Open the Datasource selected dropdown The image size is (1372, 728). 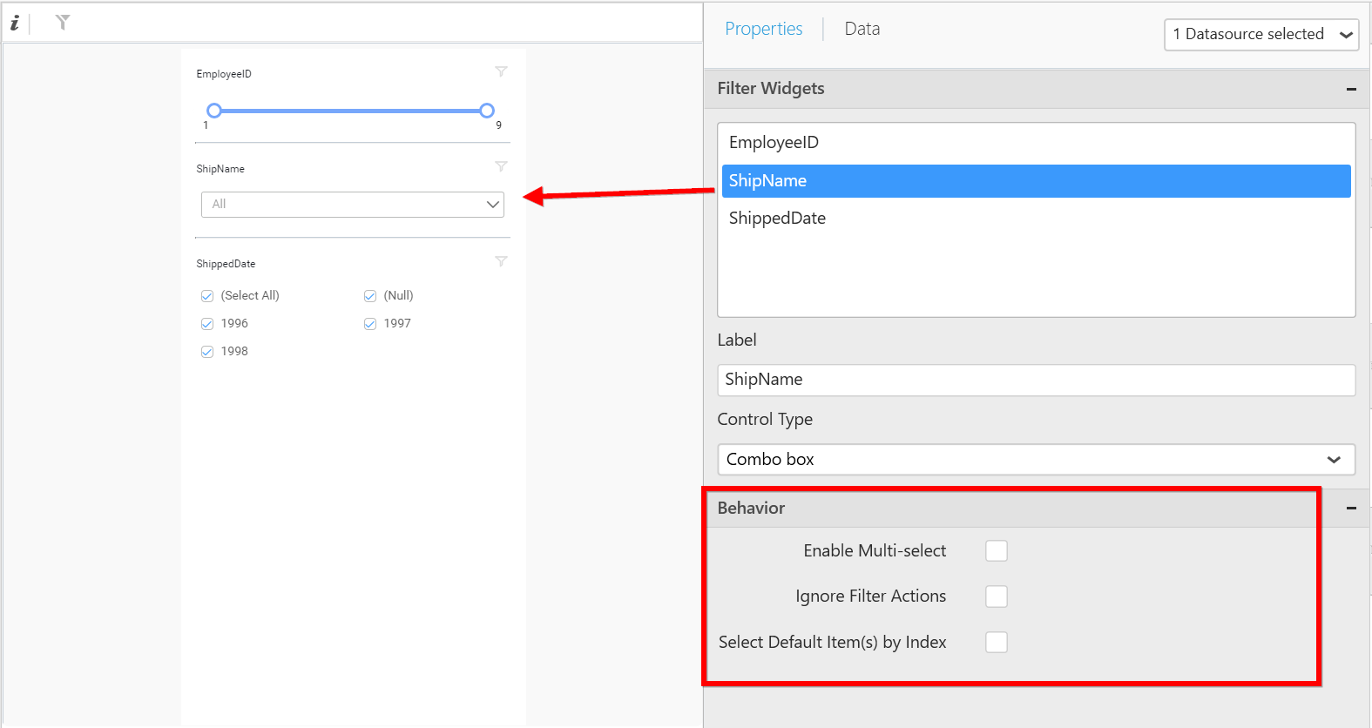coord(1260,35)
